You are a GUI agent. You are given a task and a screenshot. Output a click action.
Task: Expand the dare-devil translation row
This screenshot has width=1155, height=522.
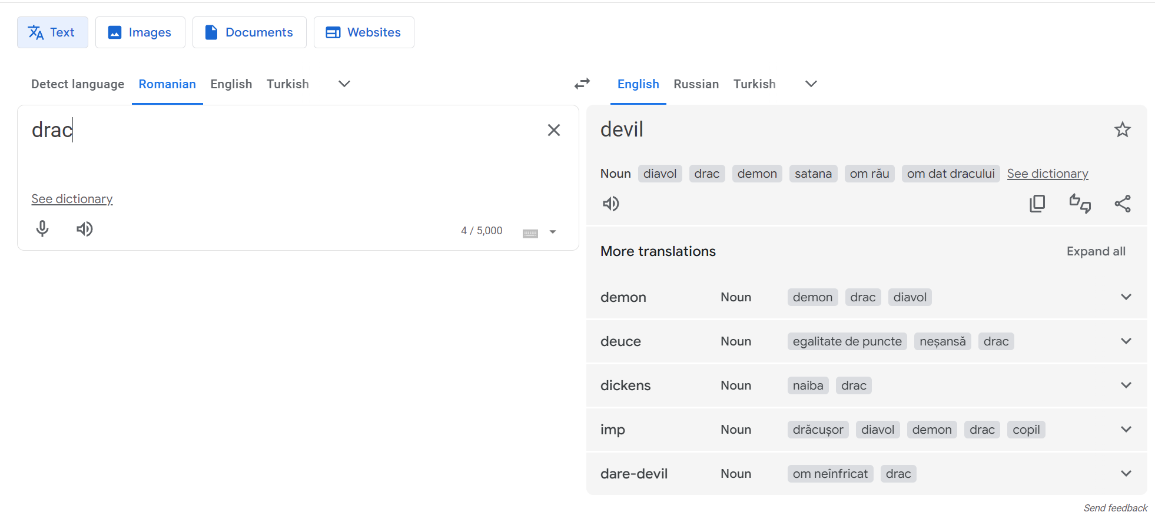click(1126, 474)
